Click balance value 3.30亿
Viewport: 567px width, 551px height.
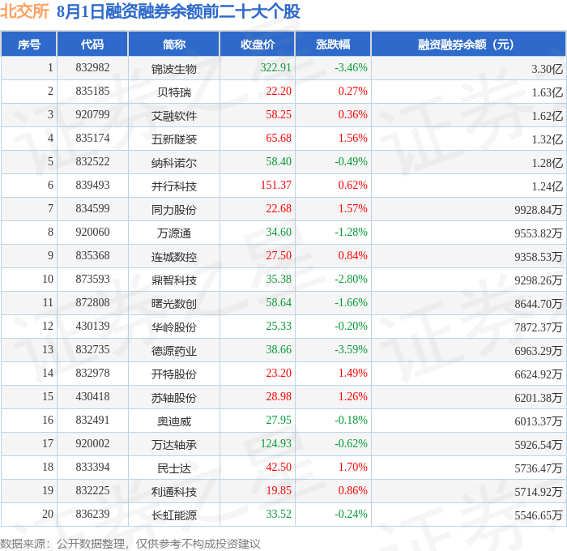[547, 69]
